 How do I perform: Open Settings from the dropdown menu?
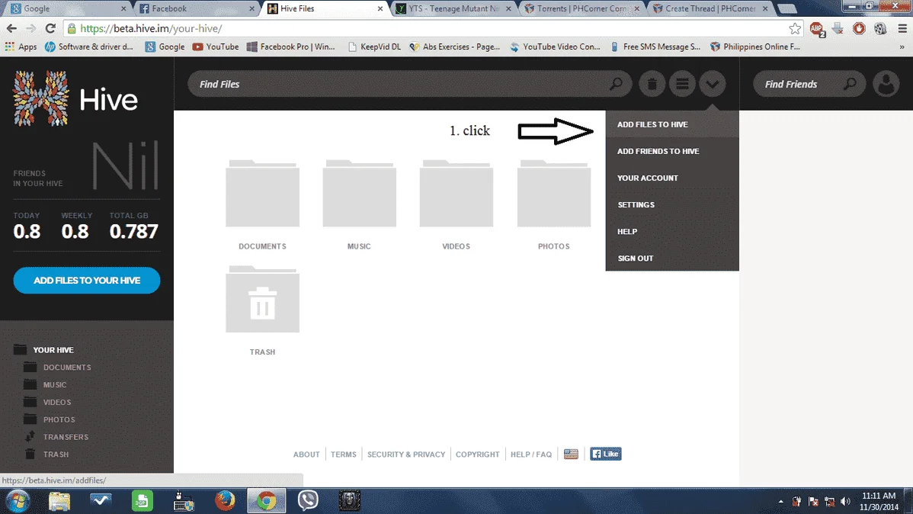(672, 204)
